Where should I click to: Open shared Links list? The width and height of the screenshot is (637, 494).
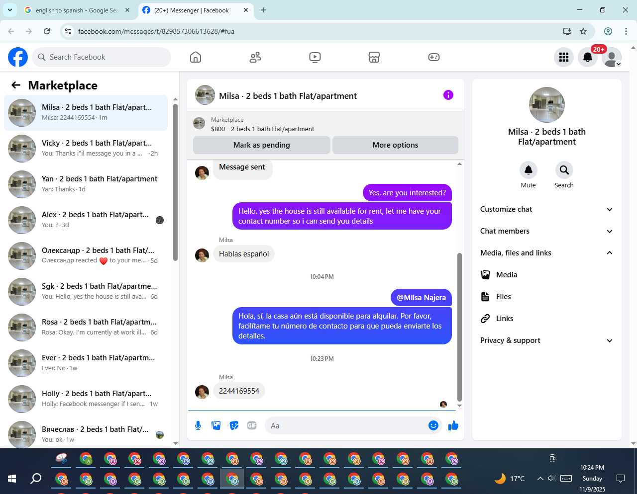(547, 319)
